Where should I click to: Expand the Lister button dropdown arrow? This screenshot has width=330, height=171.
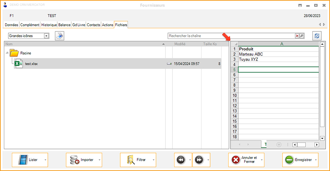(46, 160)
